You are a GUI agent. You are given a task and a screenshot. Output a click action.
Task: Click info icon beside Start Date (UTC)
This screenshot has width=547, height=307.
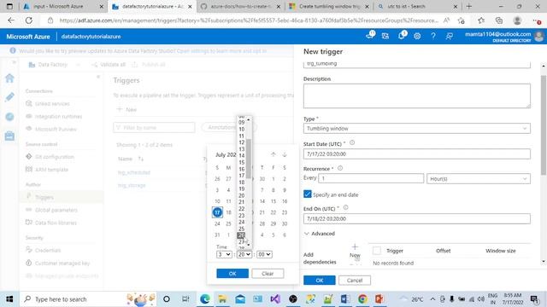point(352,142)
